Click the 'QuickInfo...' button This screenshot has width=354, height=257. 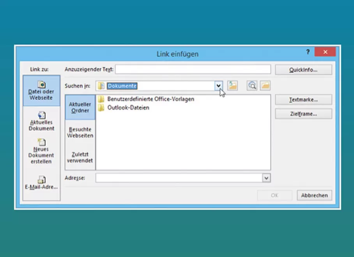tap(303, 70)
